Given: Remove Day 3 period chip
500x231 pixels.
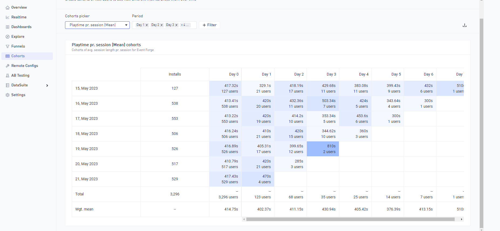Looking at the screenshot, I should (x=176, y=25).
